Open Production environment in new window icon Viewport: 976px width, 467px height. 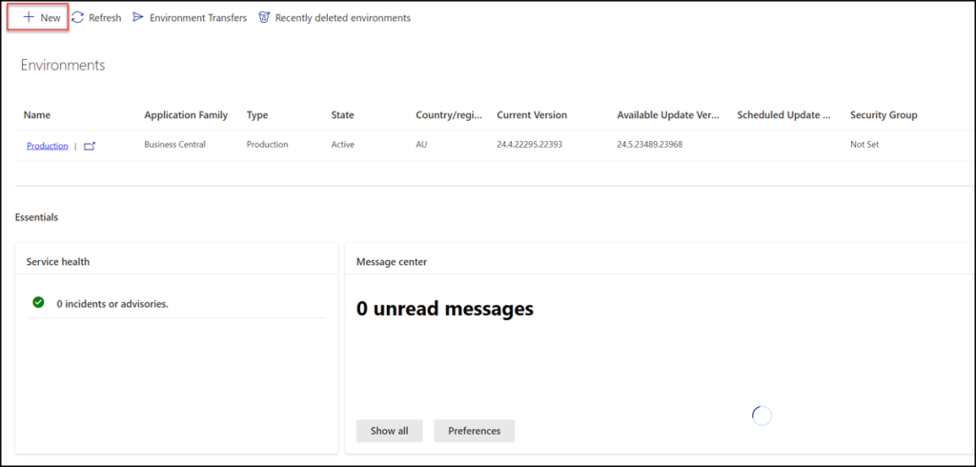pos(90,146)
